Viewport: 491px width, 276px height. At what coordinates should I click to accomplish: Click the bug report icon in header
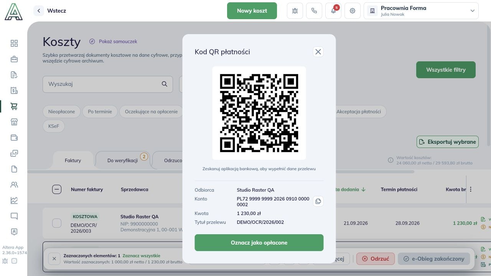(x=295, y=11)
